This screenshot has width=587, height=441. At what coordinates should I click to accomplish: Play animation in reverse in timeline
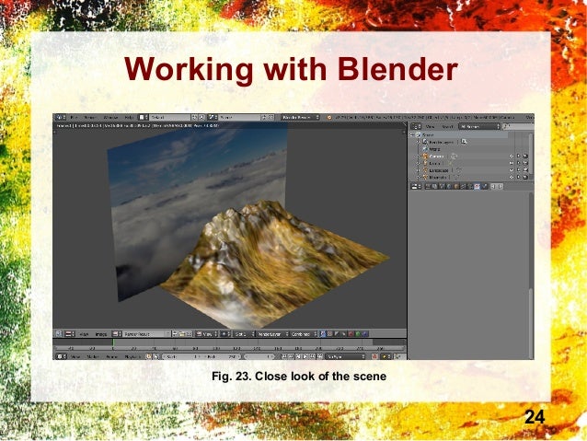tap(298, 356)
